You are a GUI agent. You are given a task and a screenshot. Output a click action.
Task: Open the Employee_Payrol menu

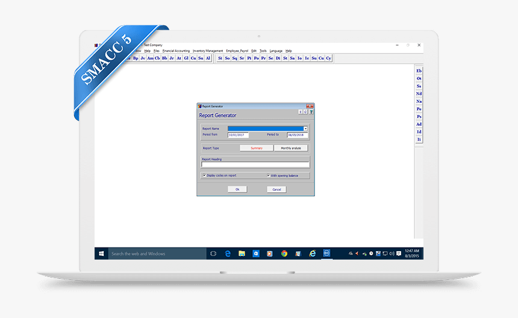click(237, 51)
